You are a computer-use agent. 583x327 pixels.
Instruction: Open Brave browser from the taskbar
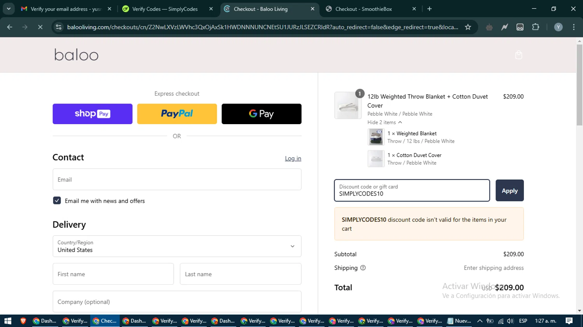23,321
